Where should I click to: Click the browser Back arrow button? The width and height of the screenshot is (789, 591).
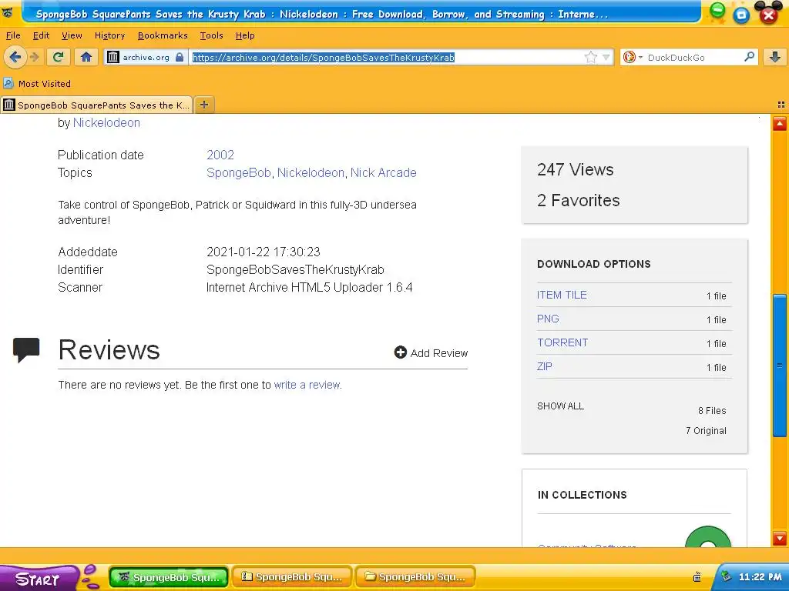(15, 57)
